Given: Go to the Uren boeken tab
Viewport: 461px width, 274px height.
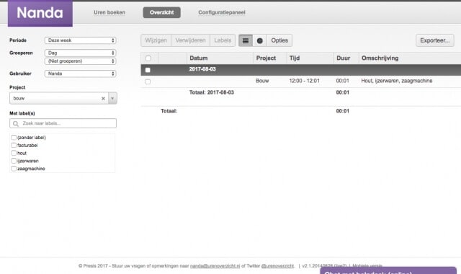Looking at the screenshot, I should (109, 12).
